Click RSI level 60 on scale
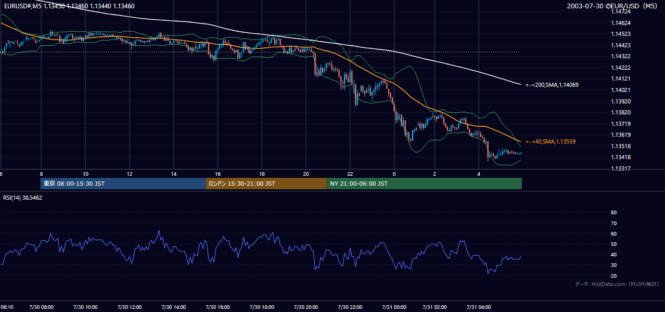This screenshot has width=665, height=312. click(x=613, y=233)
